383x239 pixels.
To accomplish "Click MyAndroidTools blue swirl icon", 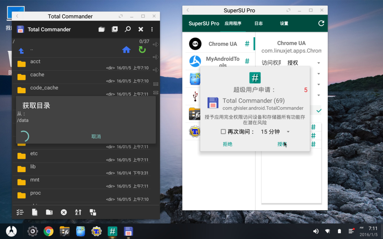I will click(195, 61).
